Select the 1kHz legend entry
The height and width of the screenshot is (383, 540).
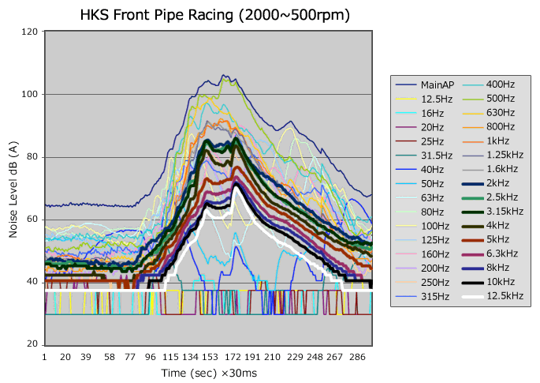(486, 141)
